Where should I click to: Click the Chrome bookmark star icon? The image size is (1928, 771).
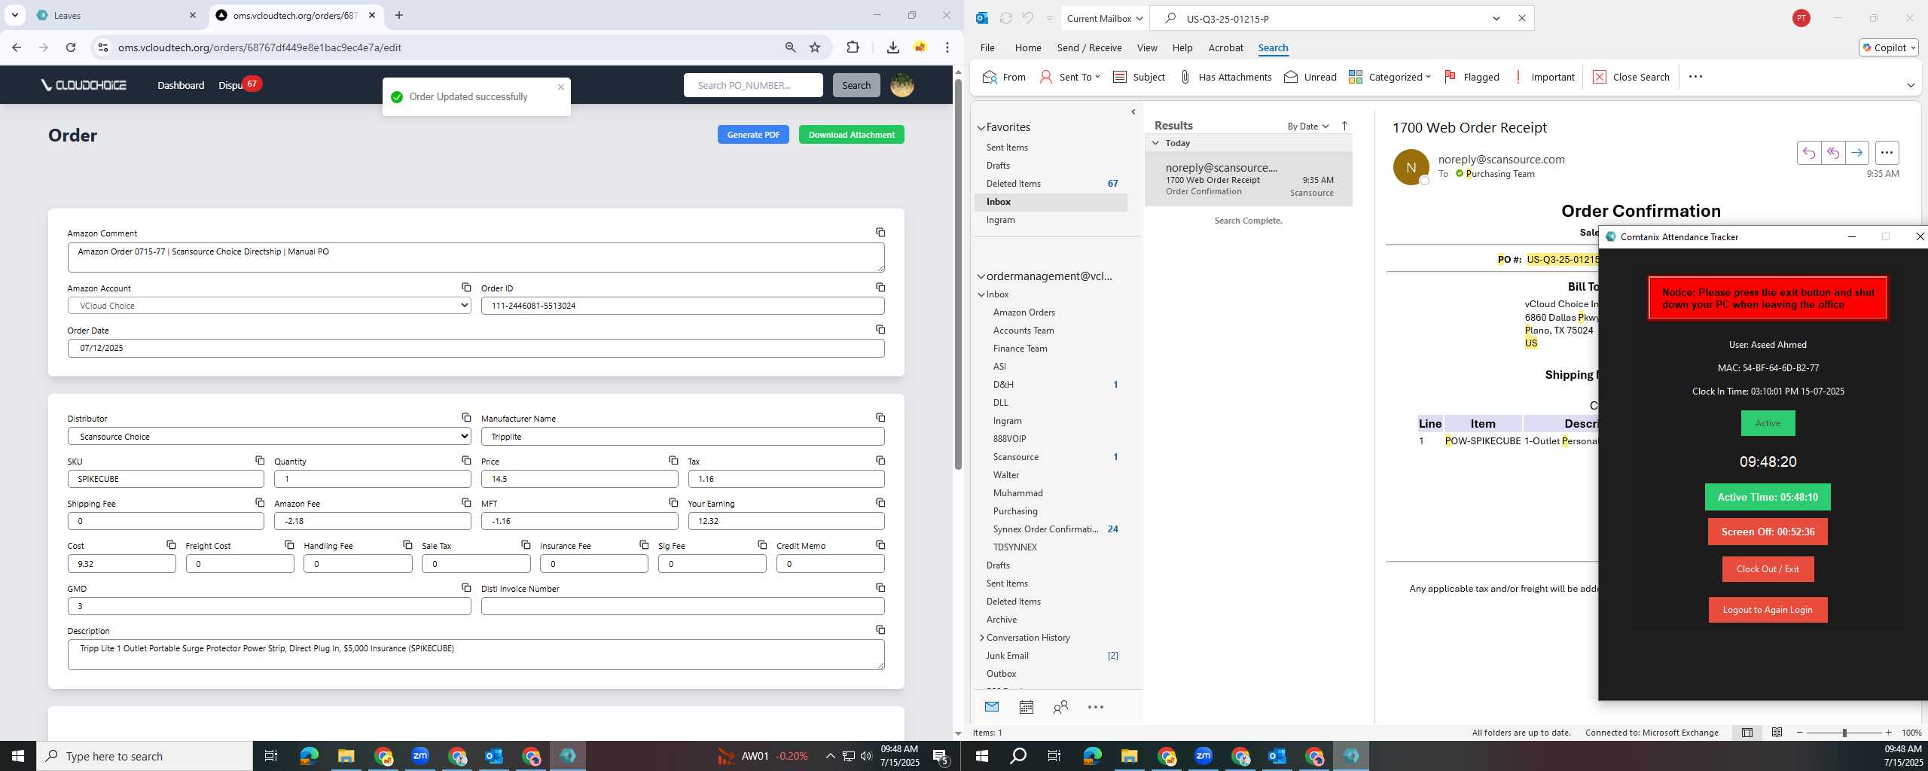click(815, 47)
